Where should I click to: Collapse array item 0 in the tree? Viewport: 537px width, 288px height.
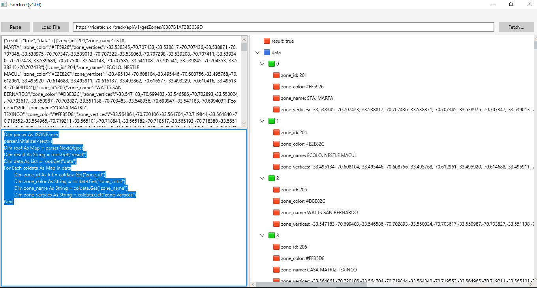(263, 64)
